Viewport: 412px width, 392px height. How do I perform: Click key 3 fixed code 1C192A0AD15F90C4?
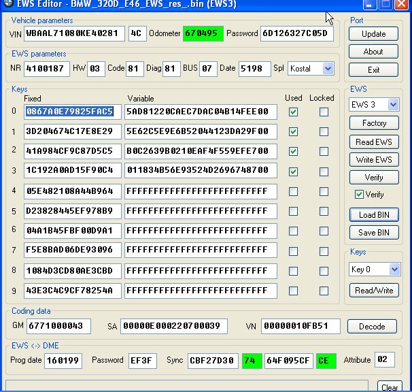pos(73,171)
